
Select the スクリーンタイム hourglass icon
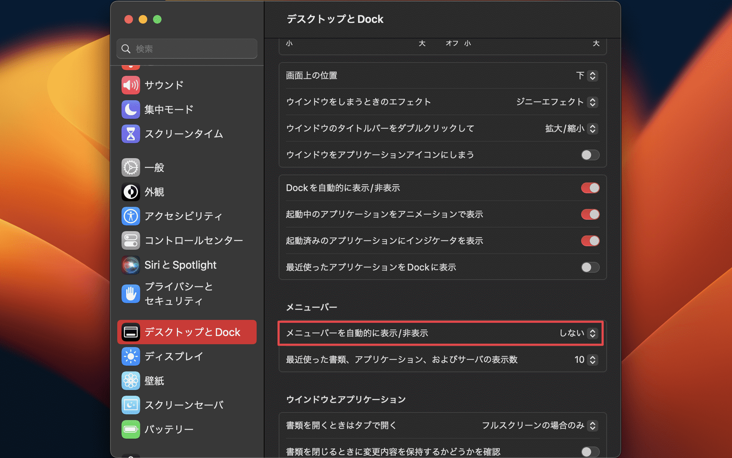(131, 134)
